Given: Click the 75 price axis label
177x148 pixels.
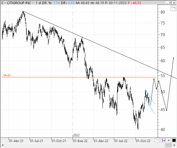Looking at the screenshot, I should tap(163, 23).
